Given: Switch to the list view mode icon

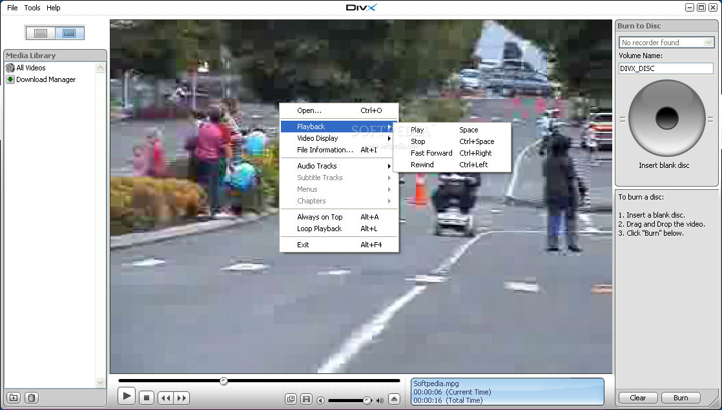Looking at the screenshot, I should (x=41, y=33).
